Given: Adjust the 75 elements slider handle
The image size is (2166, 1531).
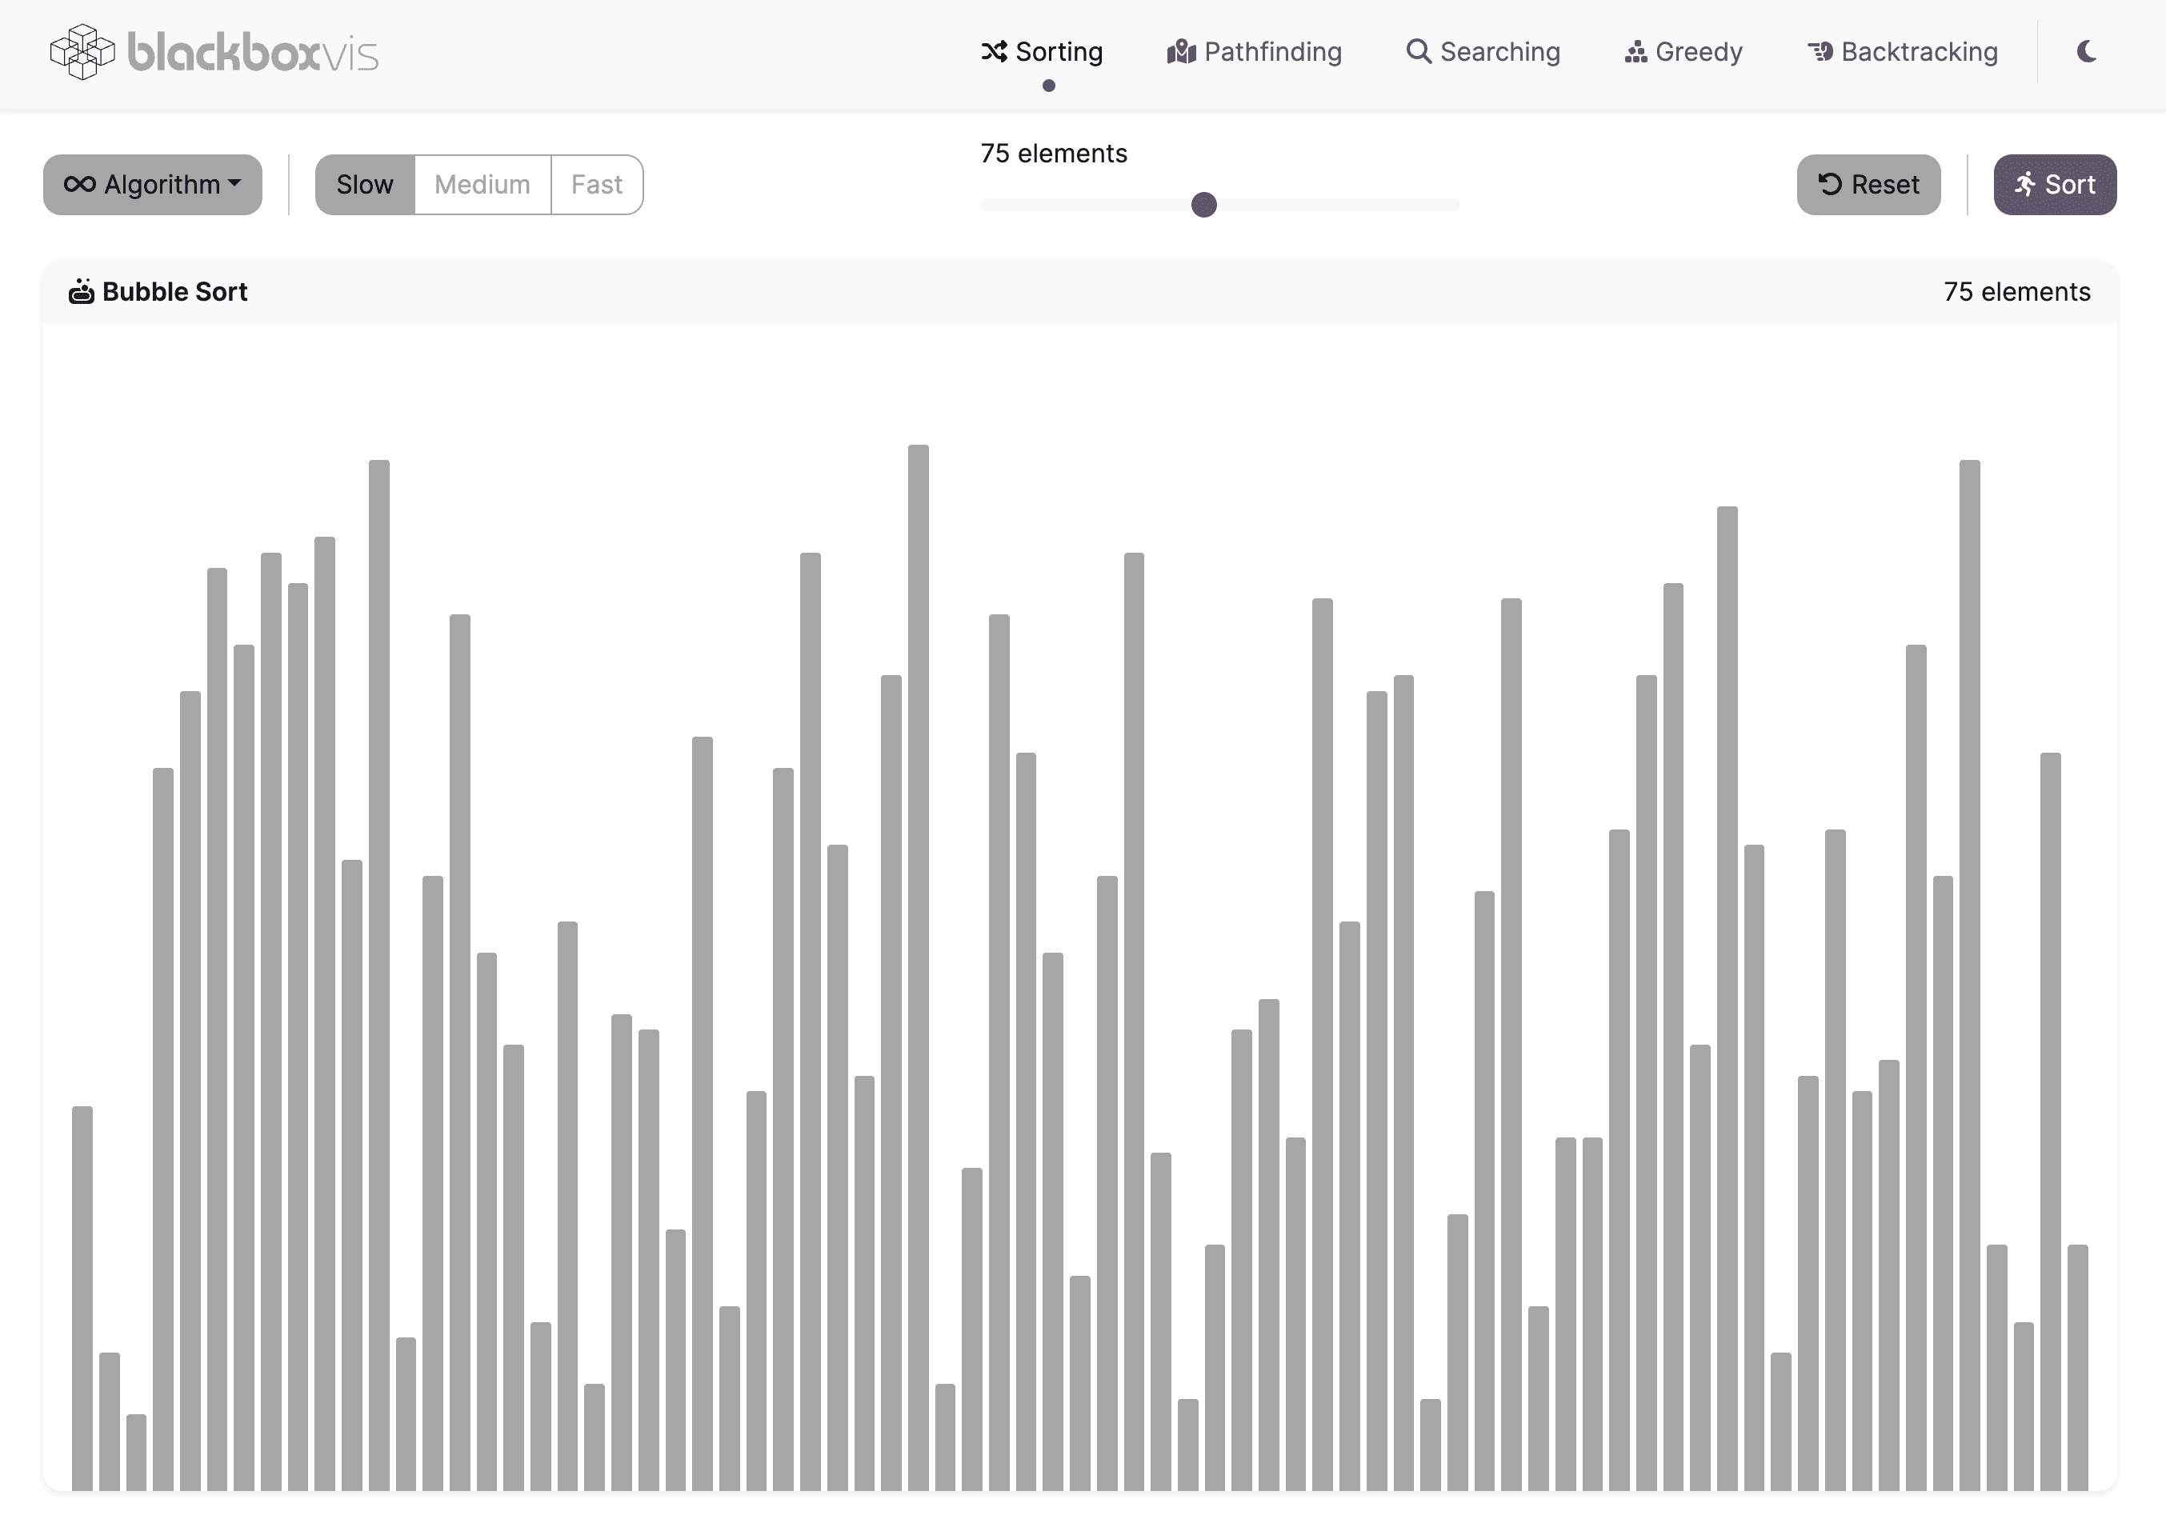Looking at the screenshot, I should [1203, 204].
